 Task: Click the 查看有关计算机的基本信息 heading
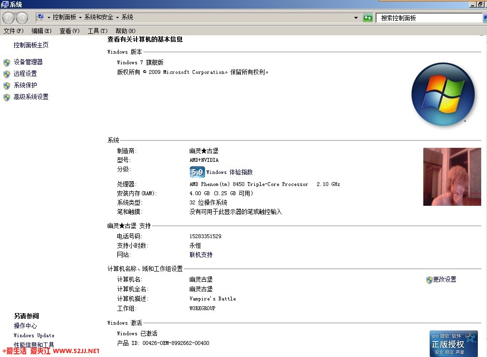tap(145, 39)
